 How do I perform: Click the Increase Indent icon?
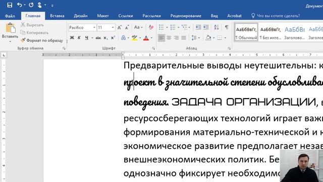(x=206, y=27)
